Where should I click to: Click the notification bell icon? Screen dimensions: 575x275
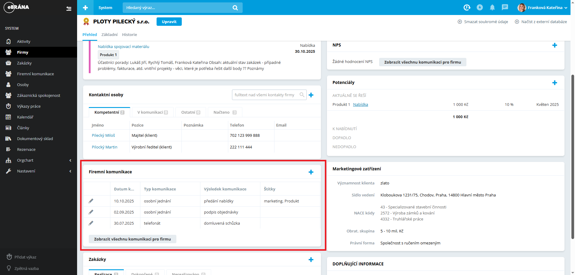[492, 7]
